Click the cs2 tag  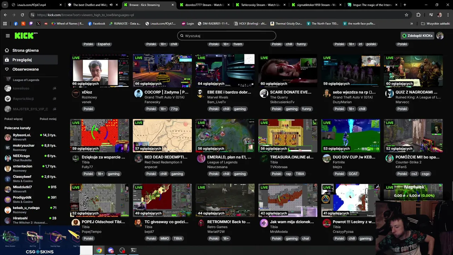[414, 174]
